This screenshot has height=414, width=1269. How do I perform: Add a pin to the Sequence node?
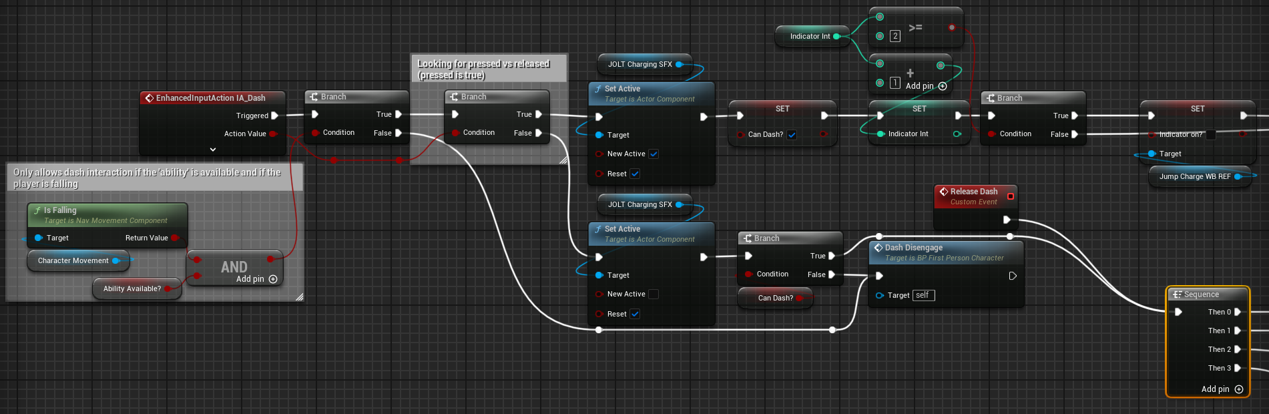(1238, 389)
